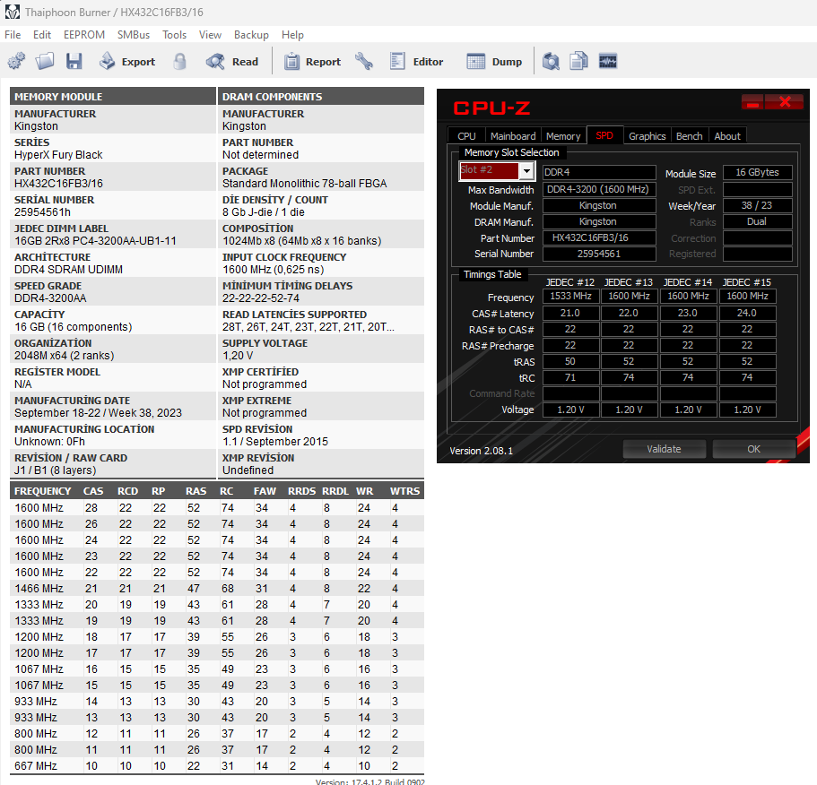Click the open folder toolbar icon
This screenshot has height=785, width=817.
point(45,62)
